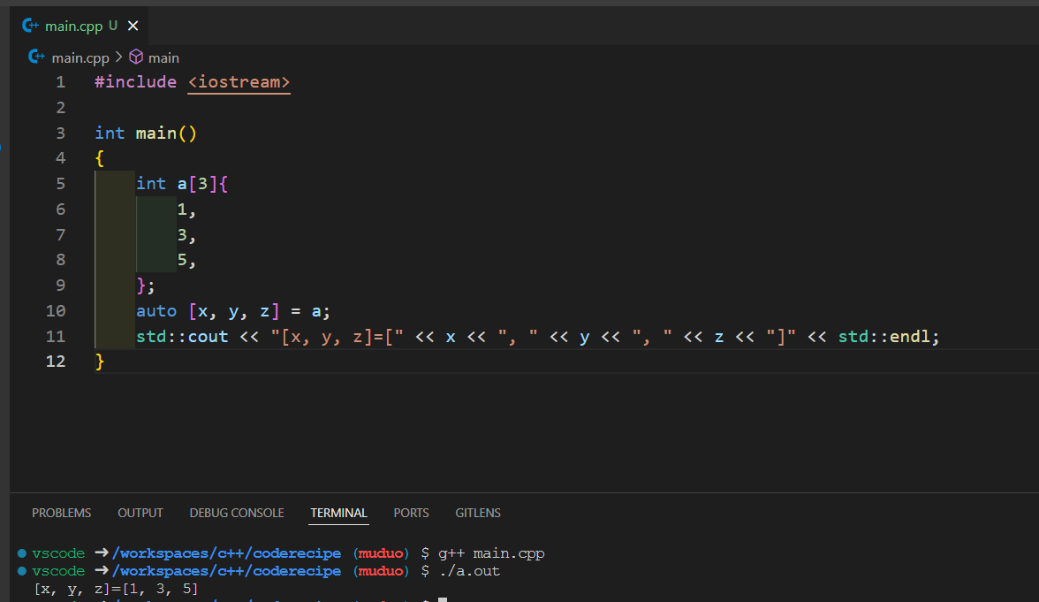
Task: Click the blue dot beside the g++ command
Action: tap(22, 553)
